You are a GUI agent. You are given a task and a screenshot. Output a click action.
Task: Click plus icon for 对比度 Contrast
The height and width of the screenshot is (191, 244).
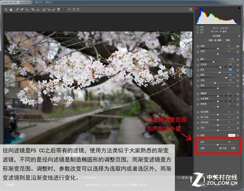pyautogui.click(x=238, y=65)
